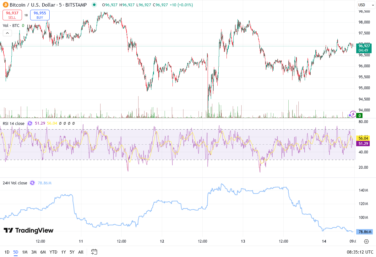
Task: Click the Vol · BTC legend label
Action: tap(11, 26)
